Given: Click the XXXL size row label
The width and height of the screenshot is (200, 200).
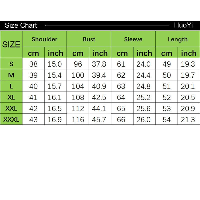Looking at the screenshot, I should (11, 119).
